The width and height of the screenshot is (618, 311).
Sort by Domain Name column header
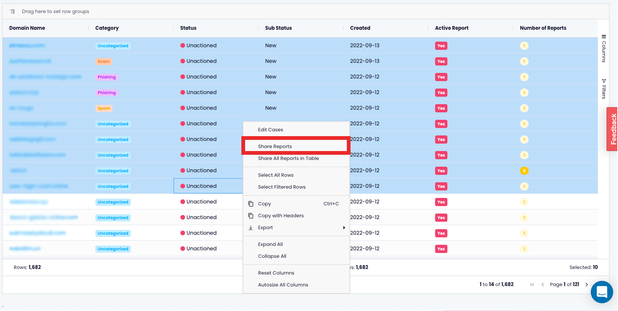[x=27, y=28]
